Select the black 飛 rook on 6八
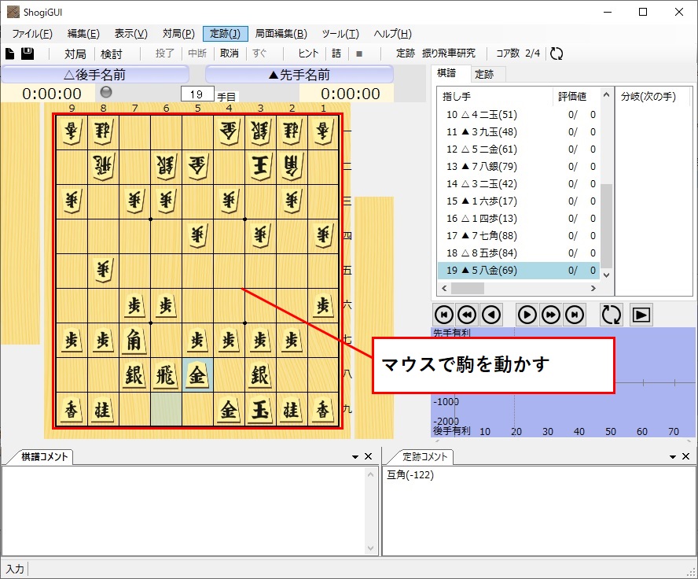This screenshot has width=698, height=579. point(166,375)
